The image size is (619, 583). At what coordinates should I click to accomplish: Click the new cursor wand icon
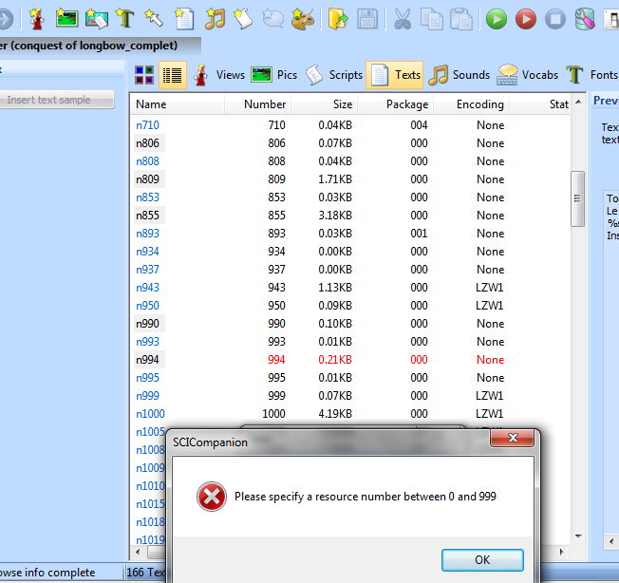tap(154, 18)
